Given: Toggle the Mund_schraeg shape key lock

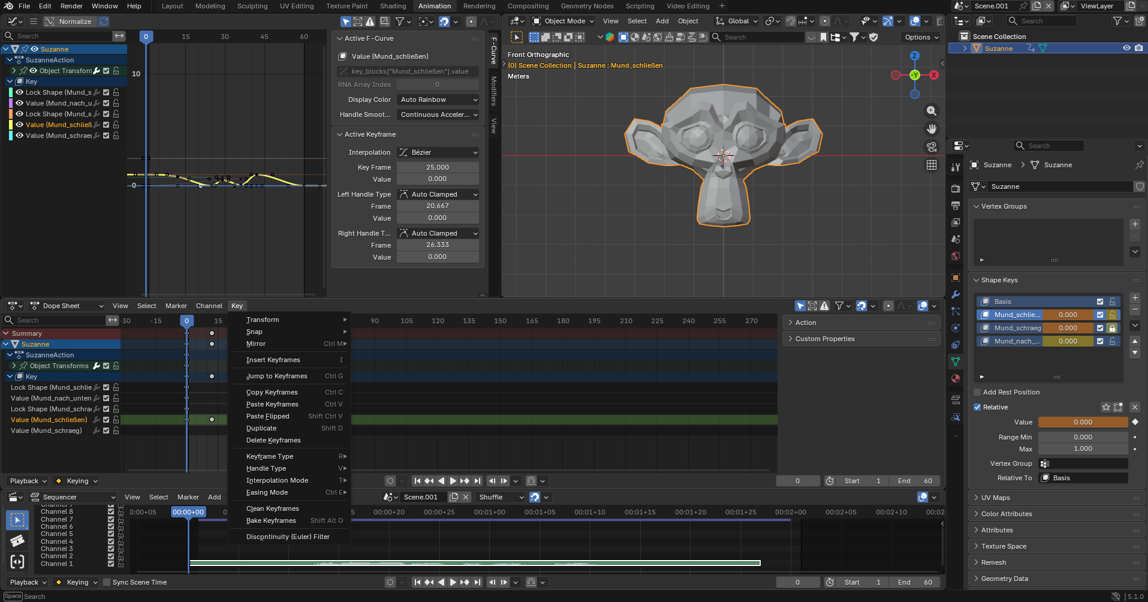Looking at the screenshot, I should pos(1113,328).
